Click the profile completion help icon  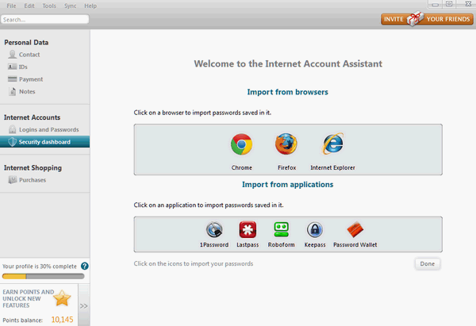(x=85, y=267)
